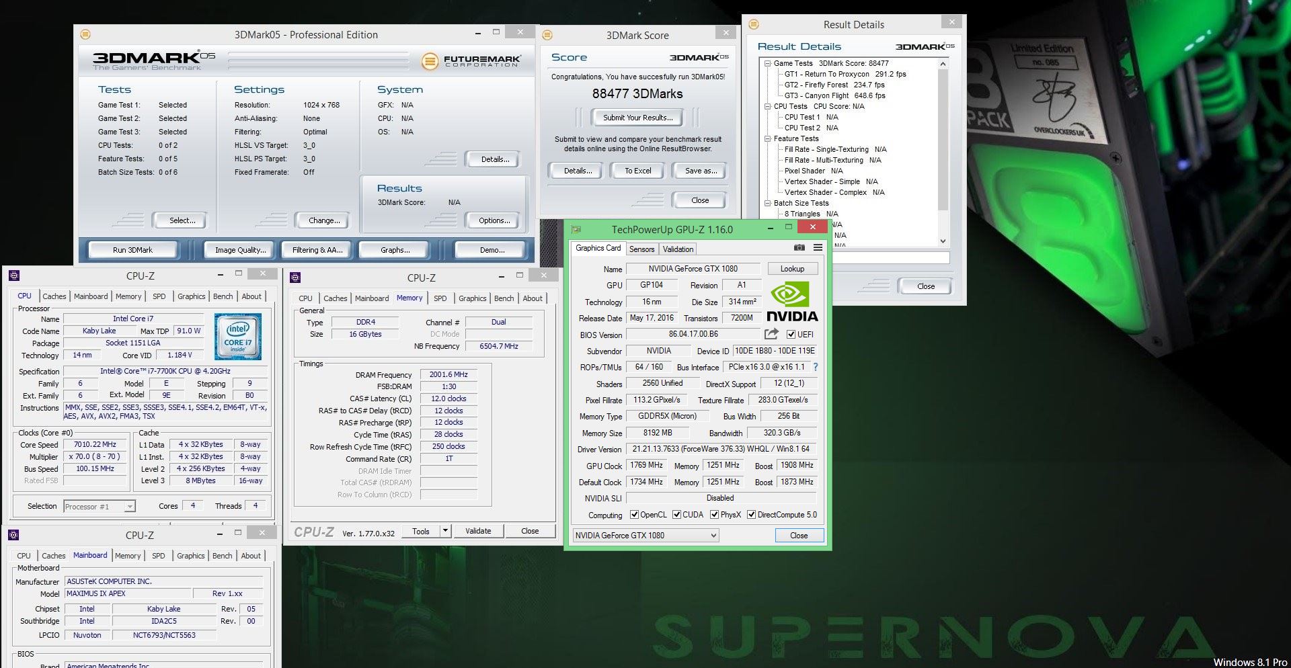Viewport: 1291px width, 668px height.
Task: Click the CPU-Z mainboard window title icon
Action: [x=13, y=535]
